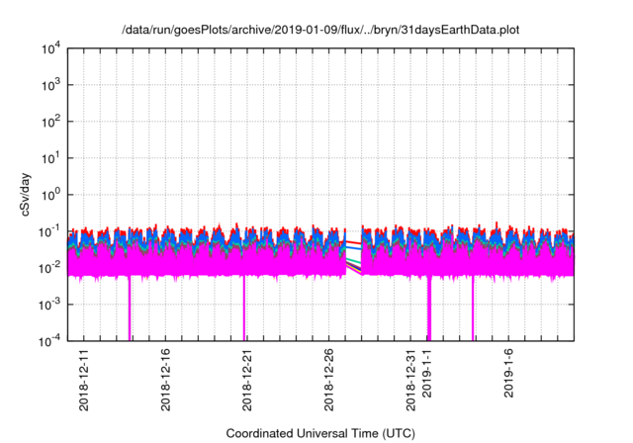633x443 pixels.
Task: Select the 2018-12-11 date label
Action: [x=83, y=380]
